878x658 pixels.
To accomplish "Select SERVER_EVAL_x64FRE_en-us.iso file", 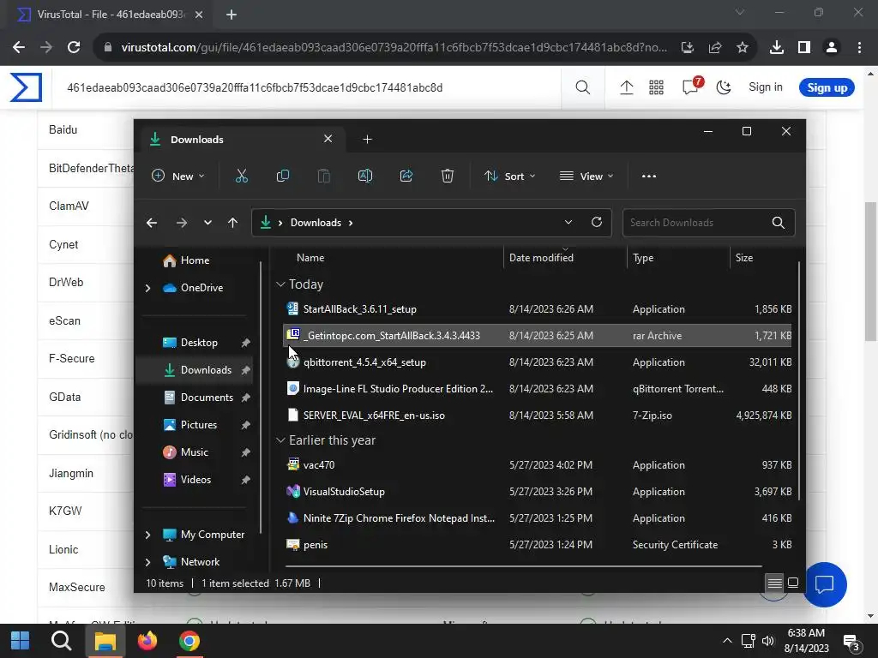I will point(537,416).
